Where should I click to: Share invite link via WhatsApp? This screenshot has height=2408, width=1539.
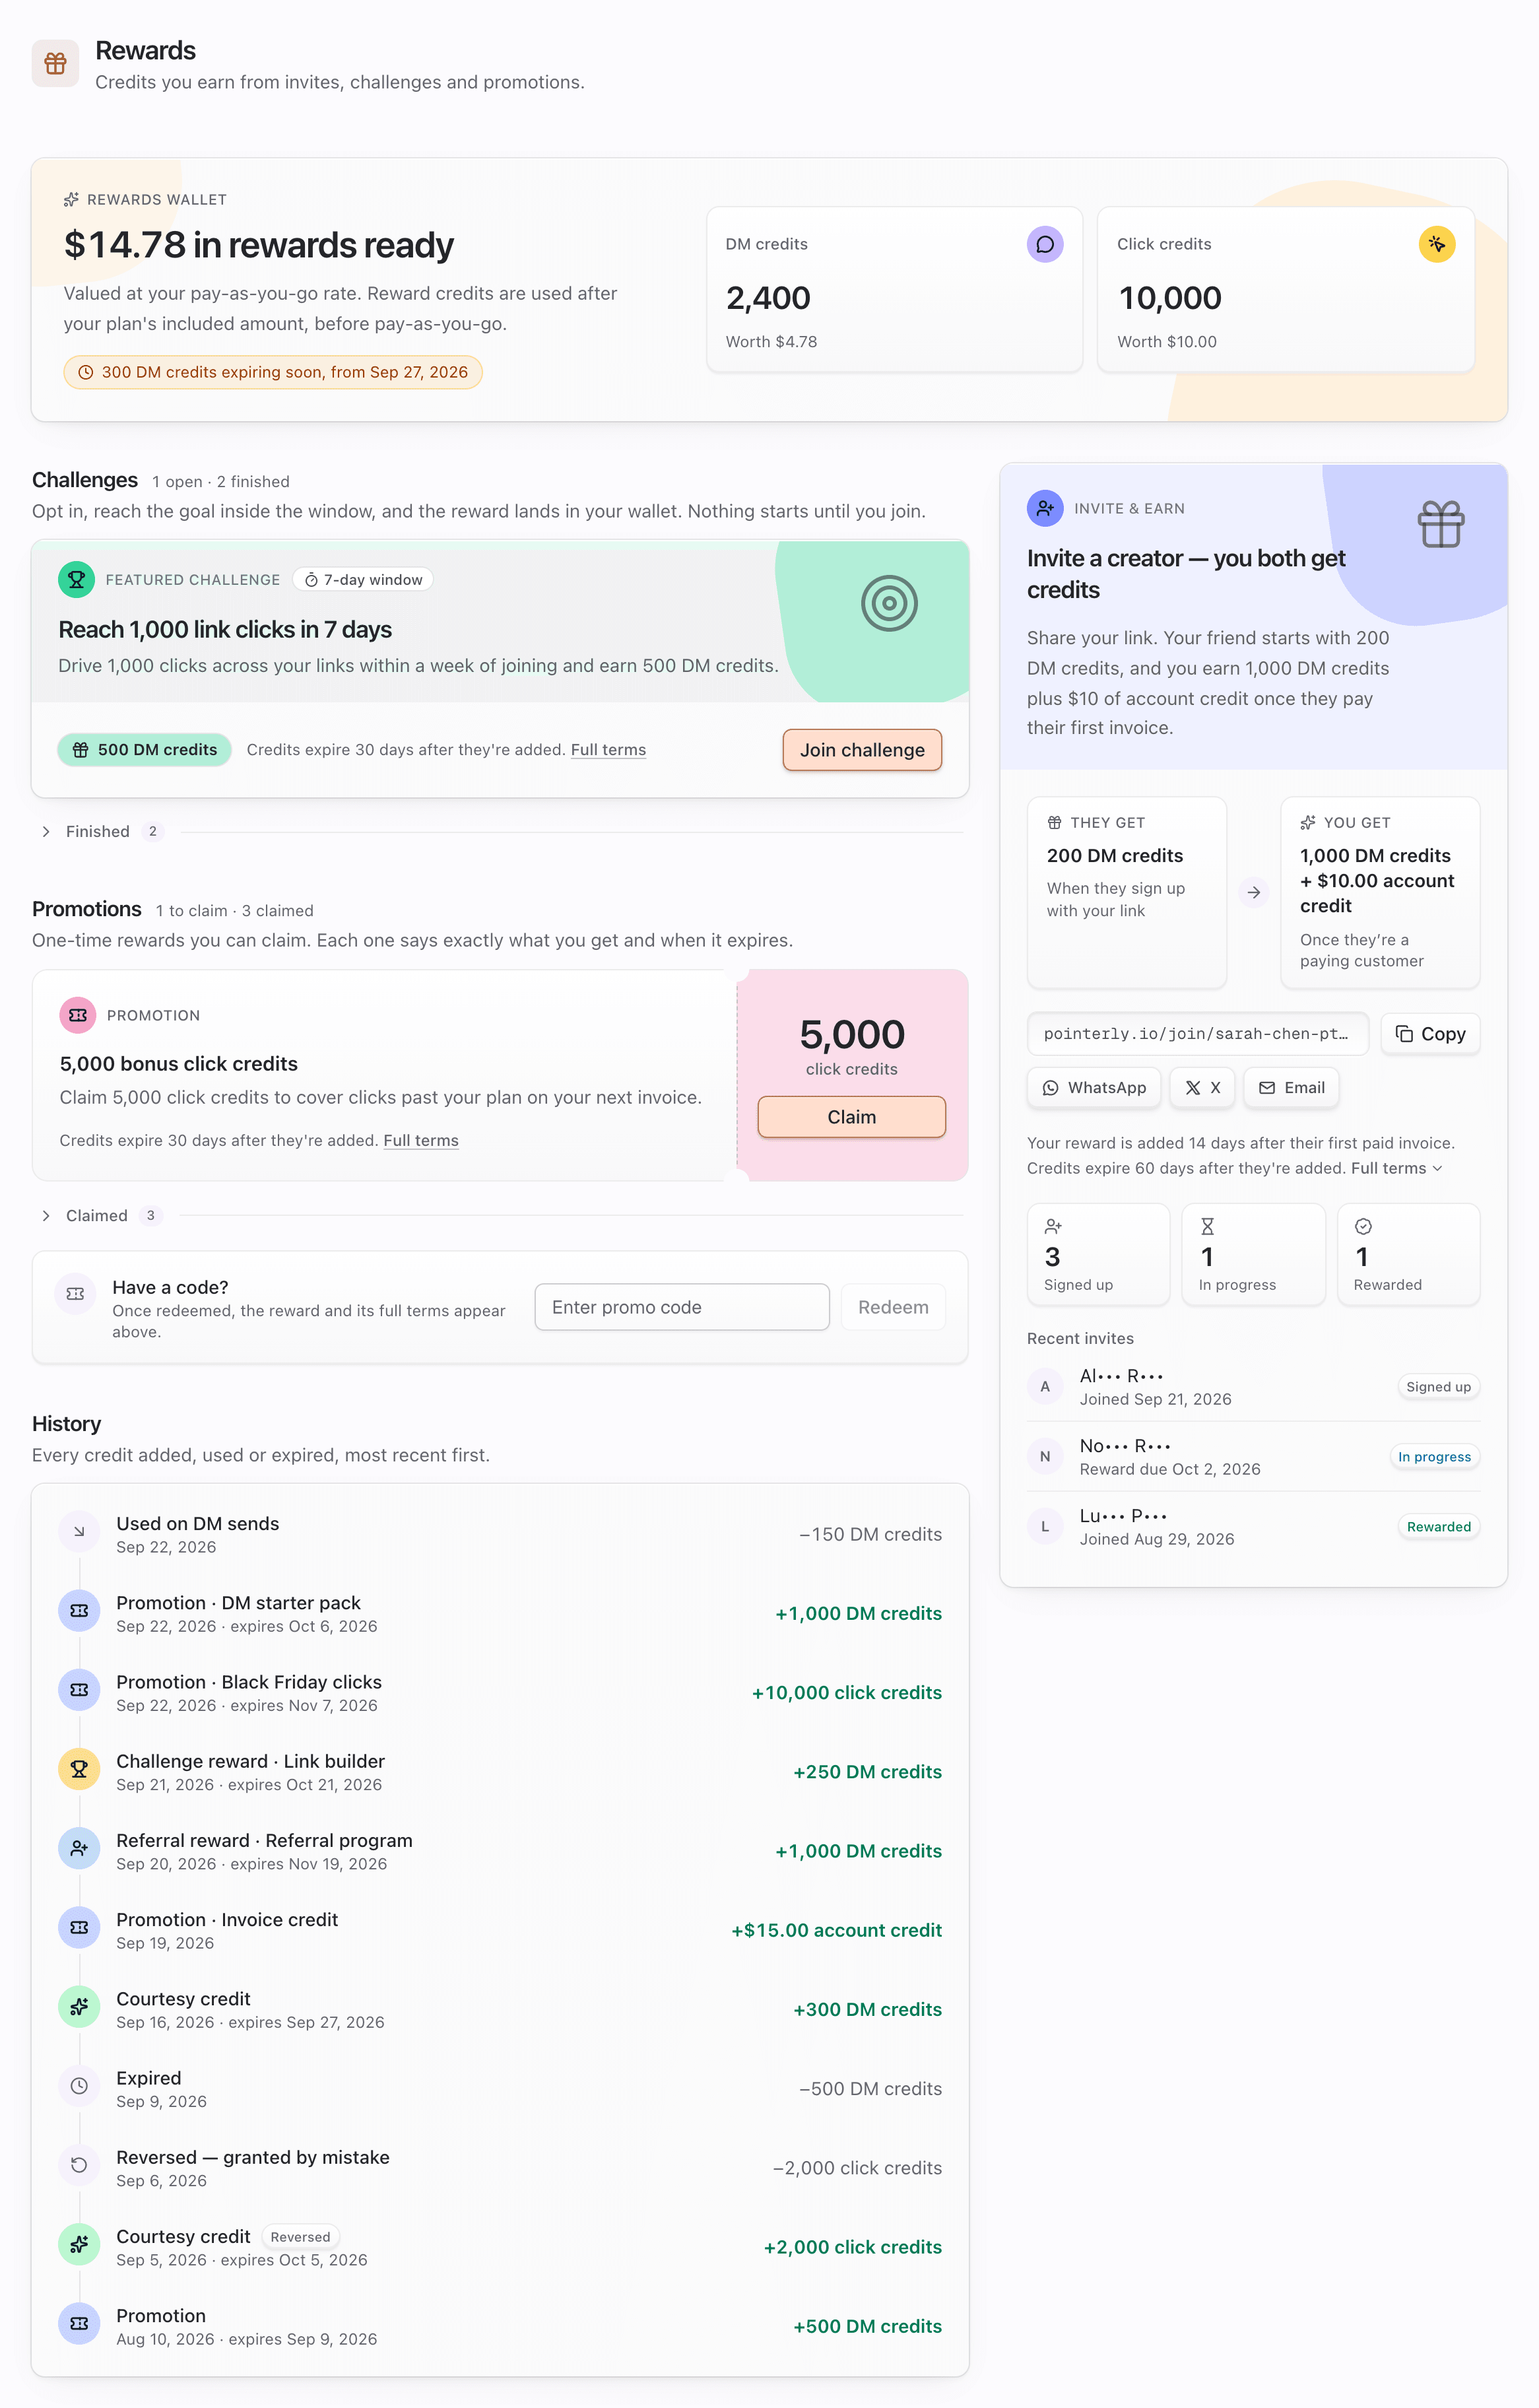click(1094, 1088)
